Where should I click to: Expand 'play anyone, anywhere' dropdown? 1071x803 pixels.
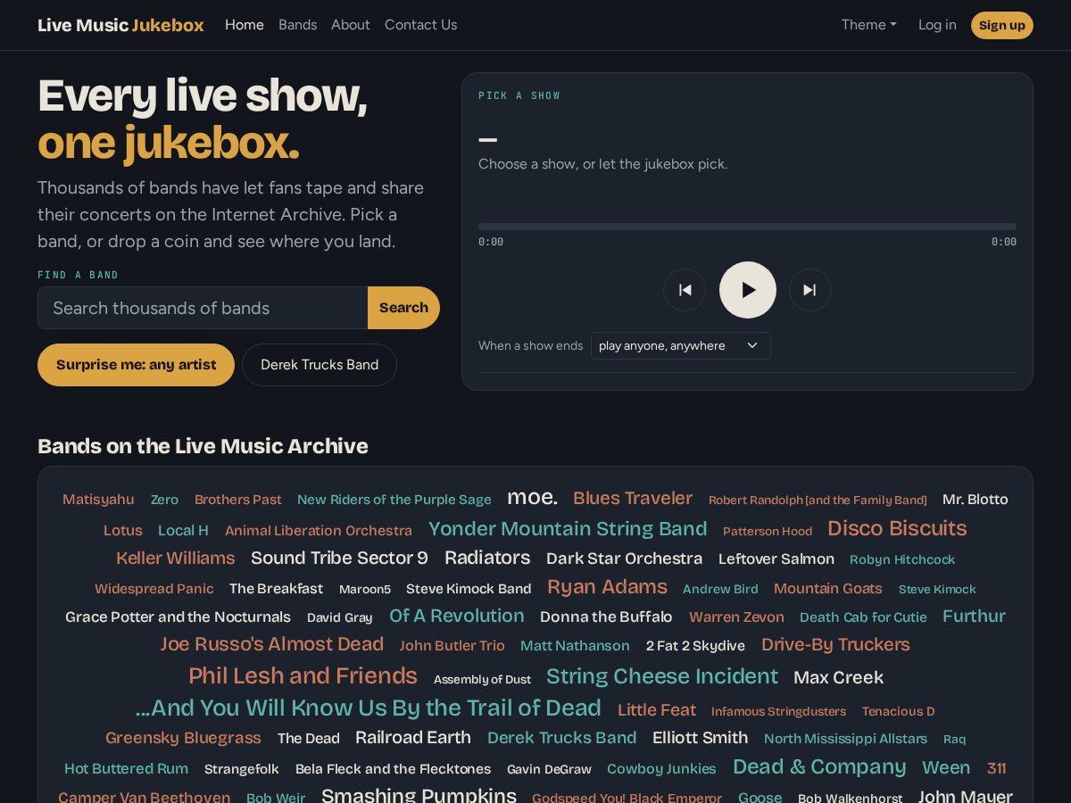(681, 345)
